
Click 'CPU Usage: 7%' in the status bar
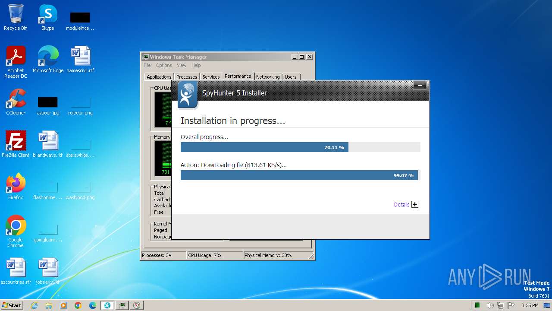[x=215, y=255]
